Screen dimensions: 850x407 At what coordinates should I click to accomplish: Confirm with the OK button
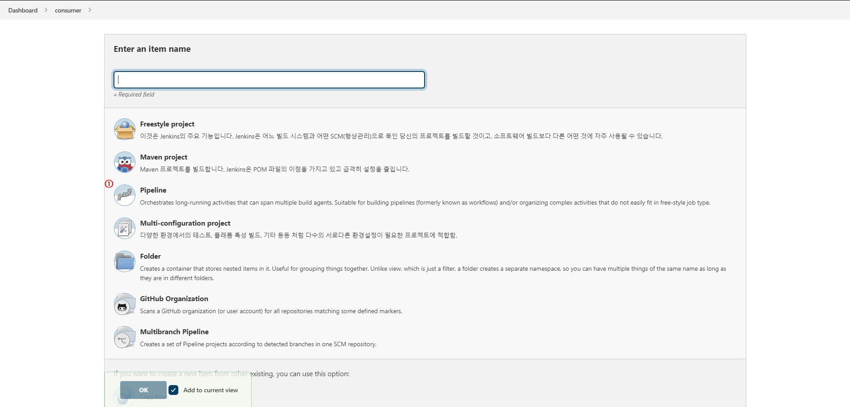coord(143,390)
